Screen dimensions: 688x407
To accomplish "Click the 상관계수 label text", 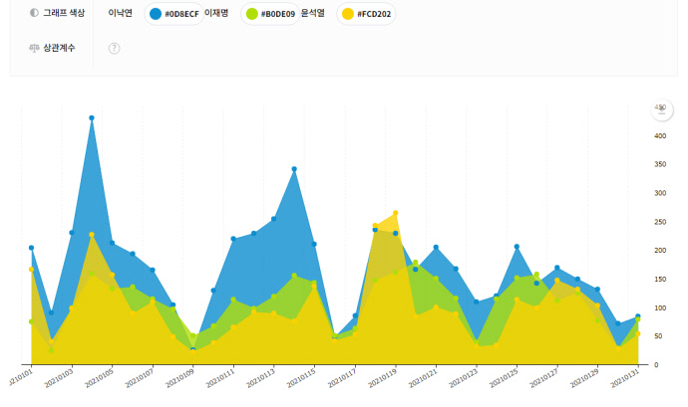I will point(59,48).
